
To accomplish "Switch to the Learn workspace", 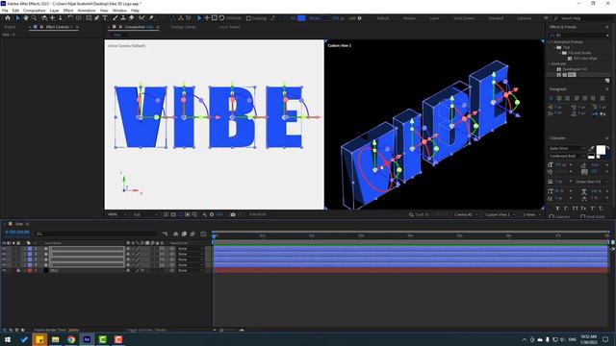I will [x=434, y=18].
